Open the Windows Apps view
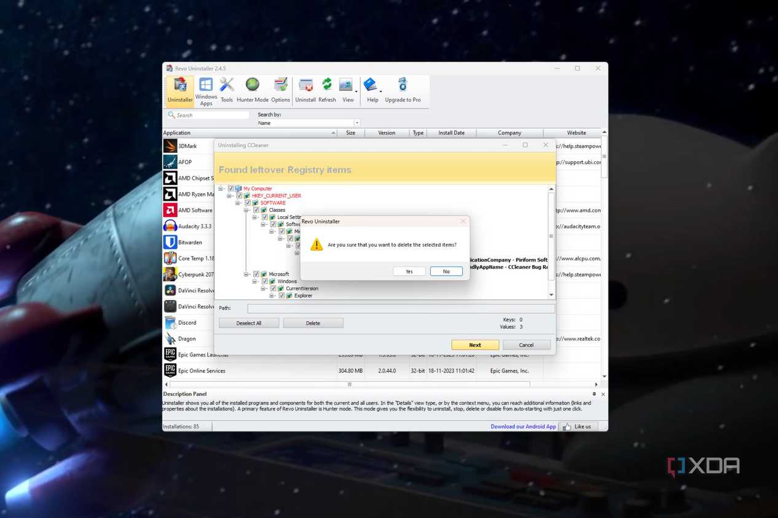This screenshot has height=518, width=778. pos(206,91)
